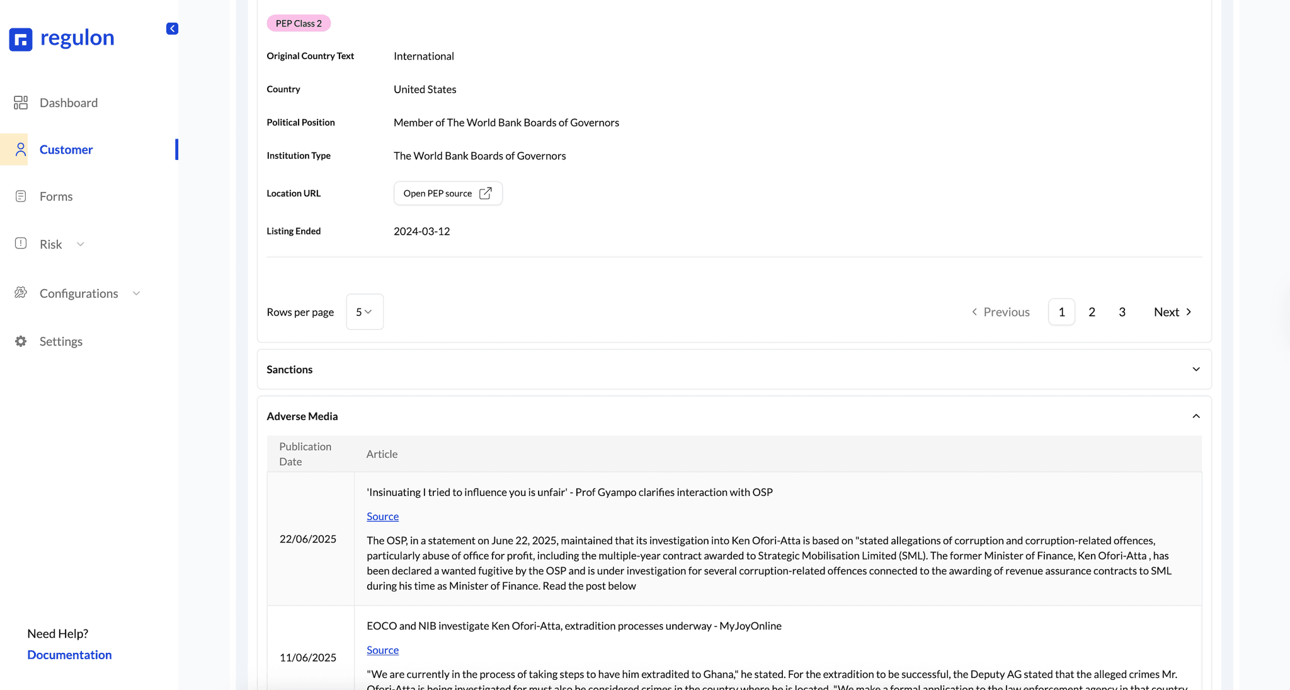Click the Location URL field label
Screen dimensions: 1290x690
[x=294, y=193]
